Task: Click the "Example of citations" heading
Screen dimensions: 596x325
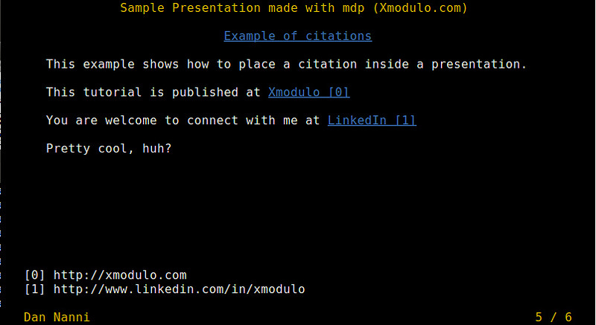Action: (297, 36)
